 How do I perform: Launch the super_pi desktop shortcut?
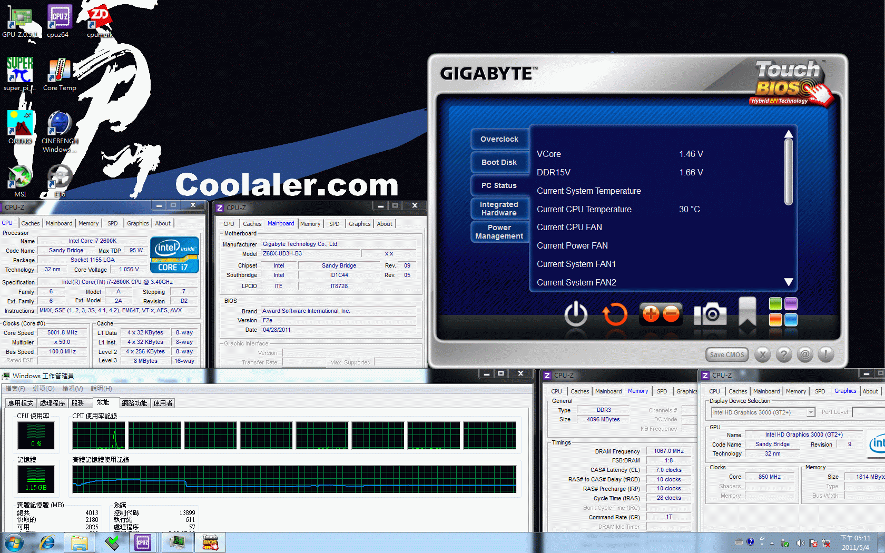[x=19, y=74]
